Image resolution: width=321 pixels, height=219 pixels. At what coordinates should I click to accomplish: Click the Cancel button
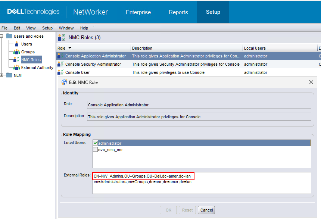(206, 210)
